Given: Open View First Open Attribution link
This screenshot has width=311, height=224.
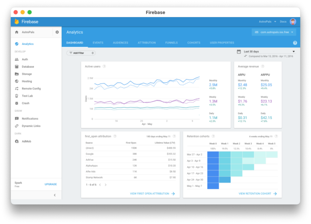Looking at the screenshot, I should [x=152, y=194].
